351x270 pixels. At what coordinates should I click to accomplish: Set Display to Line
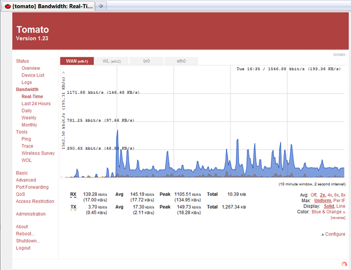point(341,206)
